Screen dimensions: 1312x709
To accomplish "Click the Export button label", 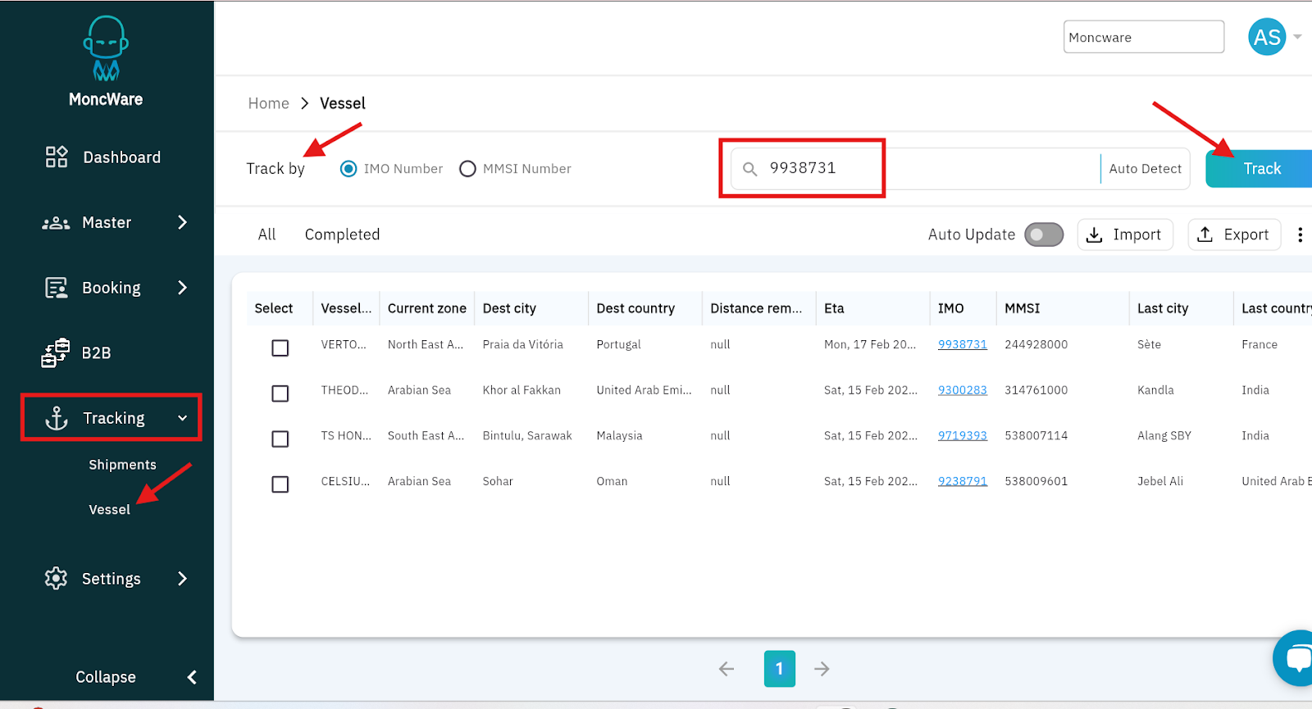I will tap(1246, 235).
